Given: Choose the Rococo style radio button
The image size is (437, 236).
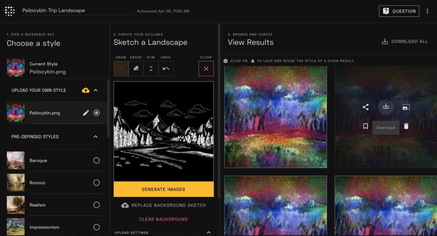Looking at the screenshot, I should 96,183.
